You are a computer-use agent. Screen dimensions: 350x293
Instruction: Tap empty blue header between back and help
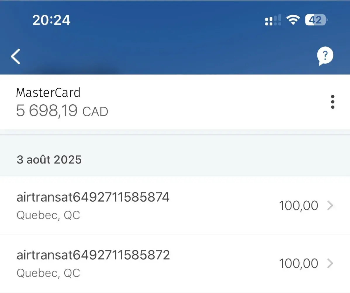click(x=170, y=56)
